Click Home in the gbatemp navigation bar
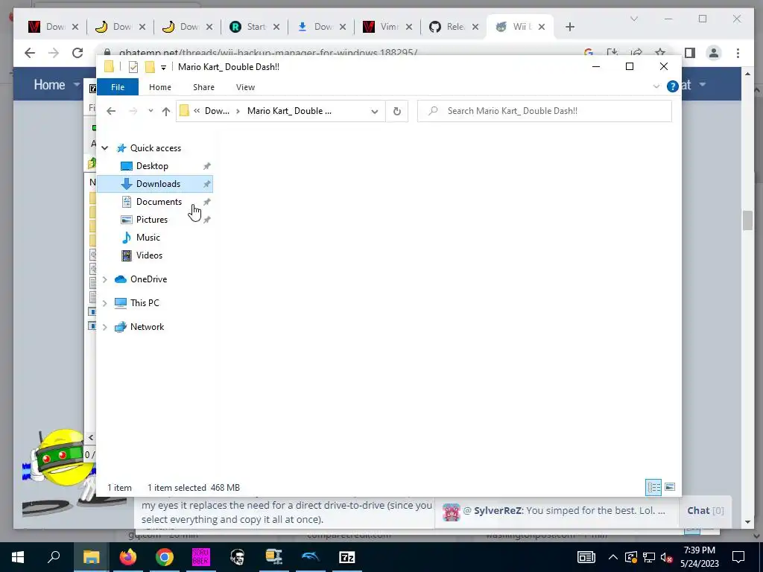 click(49, 85)
